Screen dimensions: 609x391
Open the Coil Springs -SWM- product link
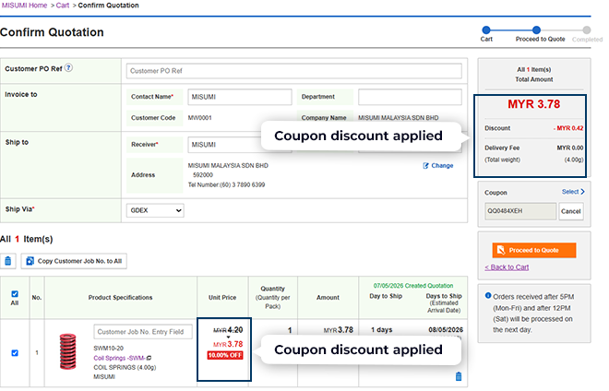tap(119, 358)
